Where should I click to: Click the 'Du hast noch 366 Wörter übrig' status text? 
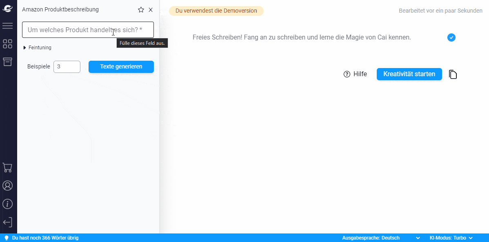[45, 238]
